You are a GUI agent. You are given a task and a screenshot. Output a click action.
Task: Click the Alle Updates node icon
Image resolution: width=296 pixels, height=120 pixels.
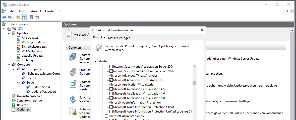click(18, 38)
